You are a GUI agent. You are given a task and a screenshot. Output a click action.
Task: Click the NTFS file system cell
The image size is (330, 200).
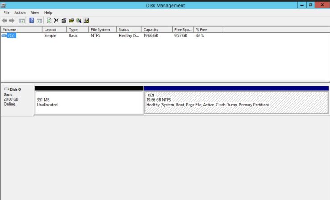[95, 36]
